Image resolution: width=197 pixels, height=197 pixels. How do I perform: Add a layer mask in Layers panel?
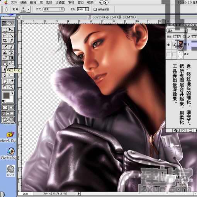click(x=183, y=131)
